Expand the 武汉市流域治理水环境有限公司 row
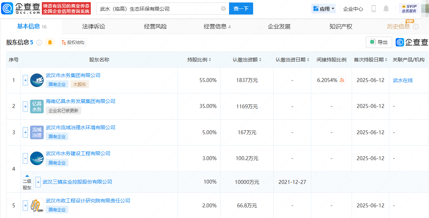The image size is (429, 218). [x=25, y=132]
